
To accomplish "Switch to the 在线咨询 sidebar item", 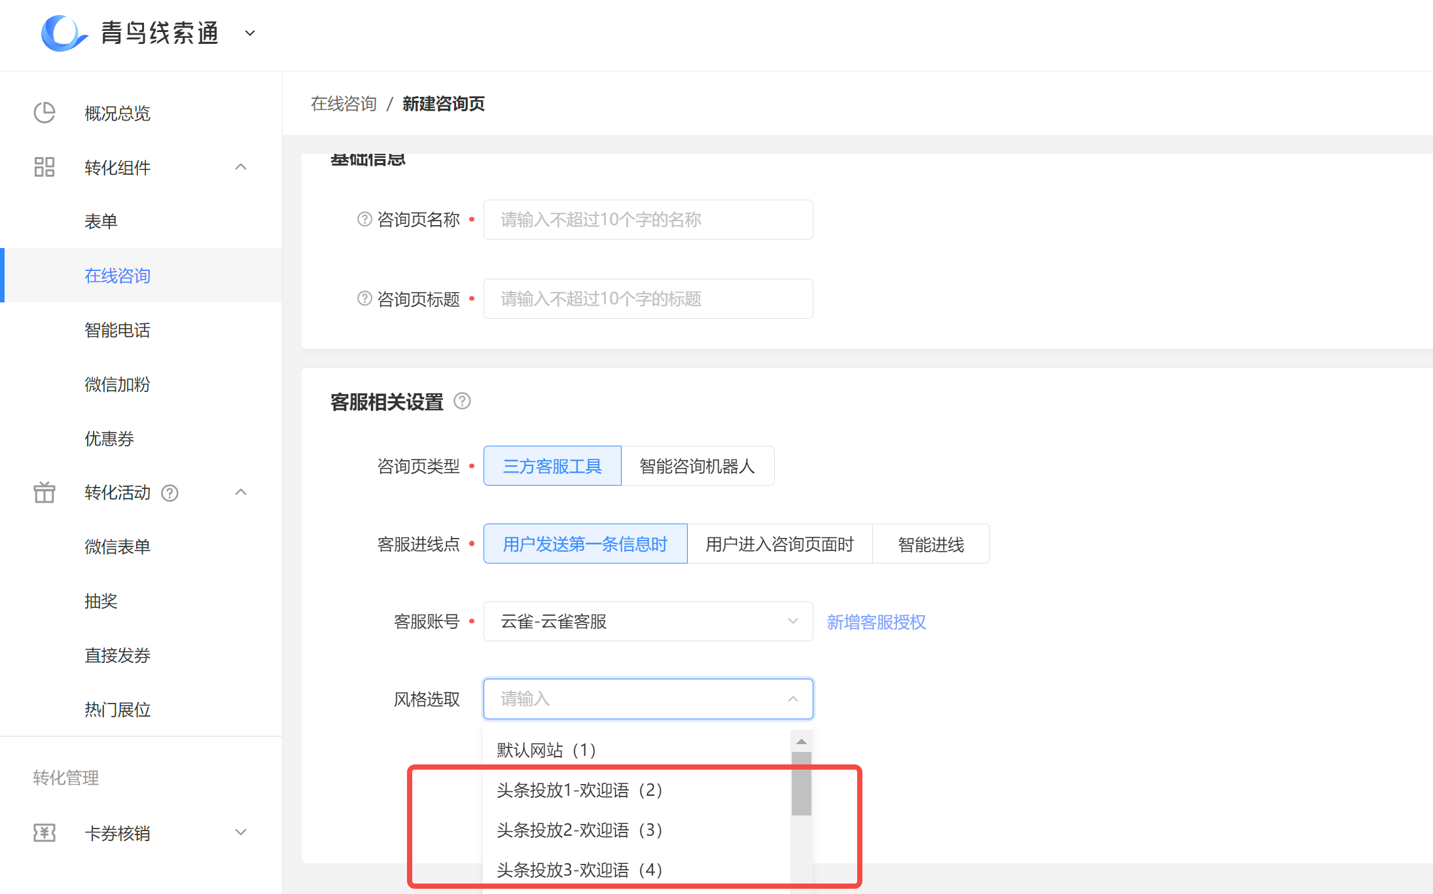I will click(117, 276).
